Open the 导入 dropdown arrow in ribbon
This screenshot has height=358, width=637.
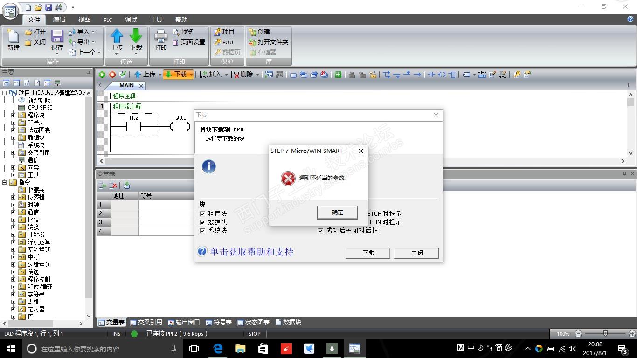pyautogui.click(x=93, y=32)
